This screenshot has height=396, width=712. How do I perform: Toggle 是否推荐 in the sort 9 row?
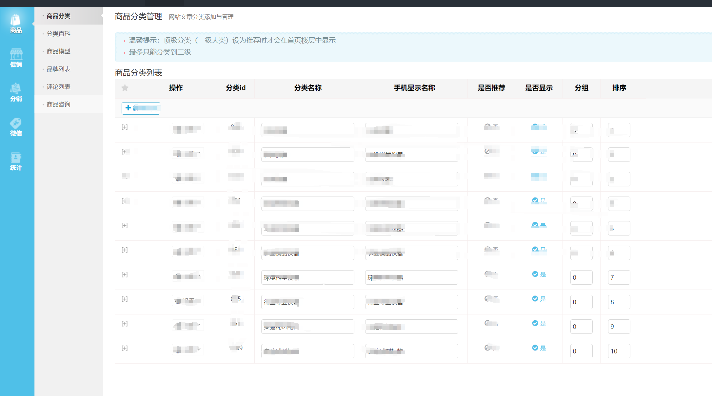491,323
